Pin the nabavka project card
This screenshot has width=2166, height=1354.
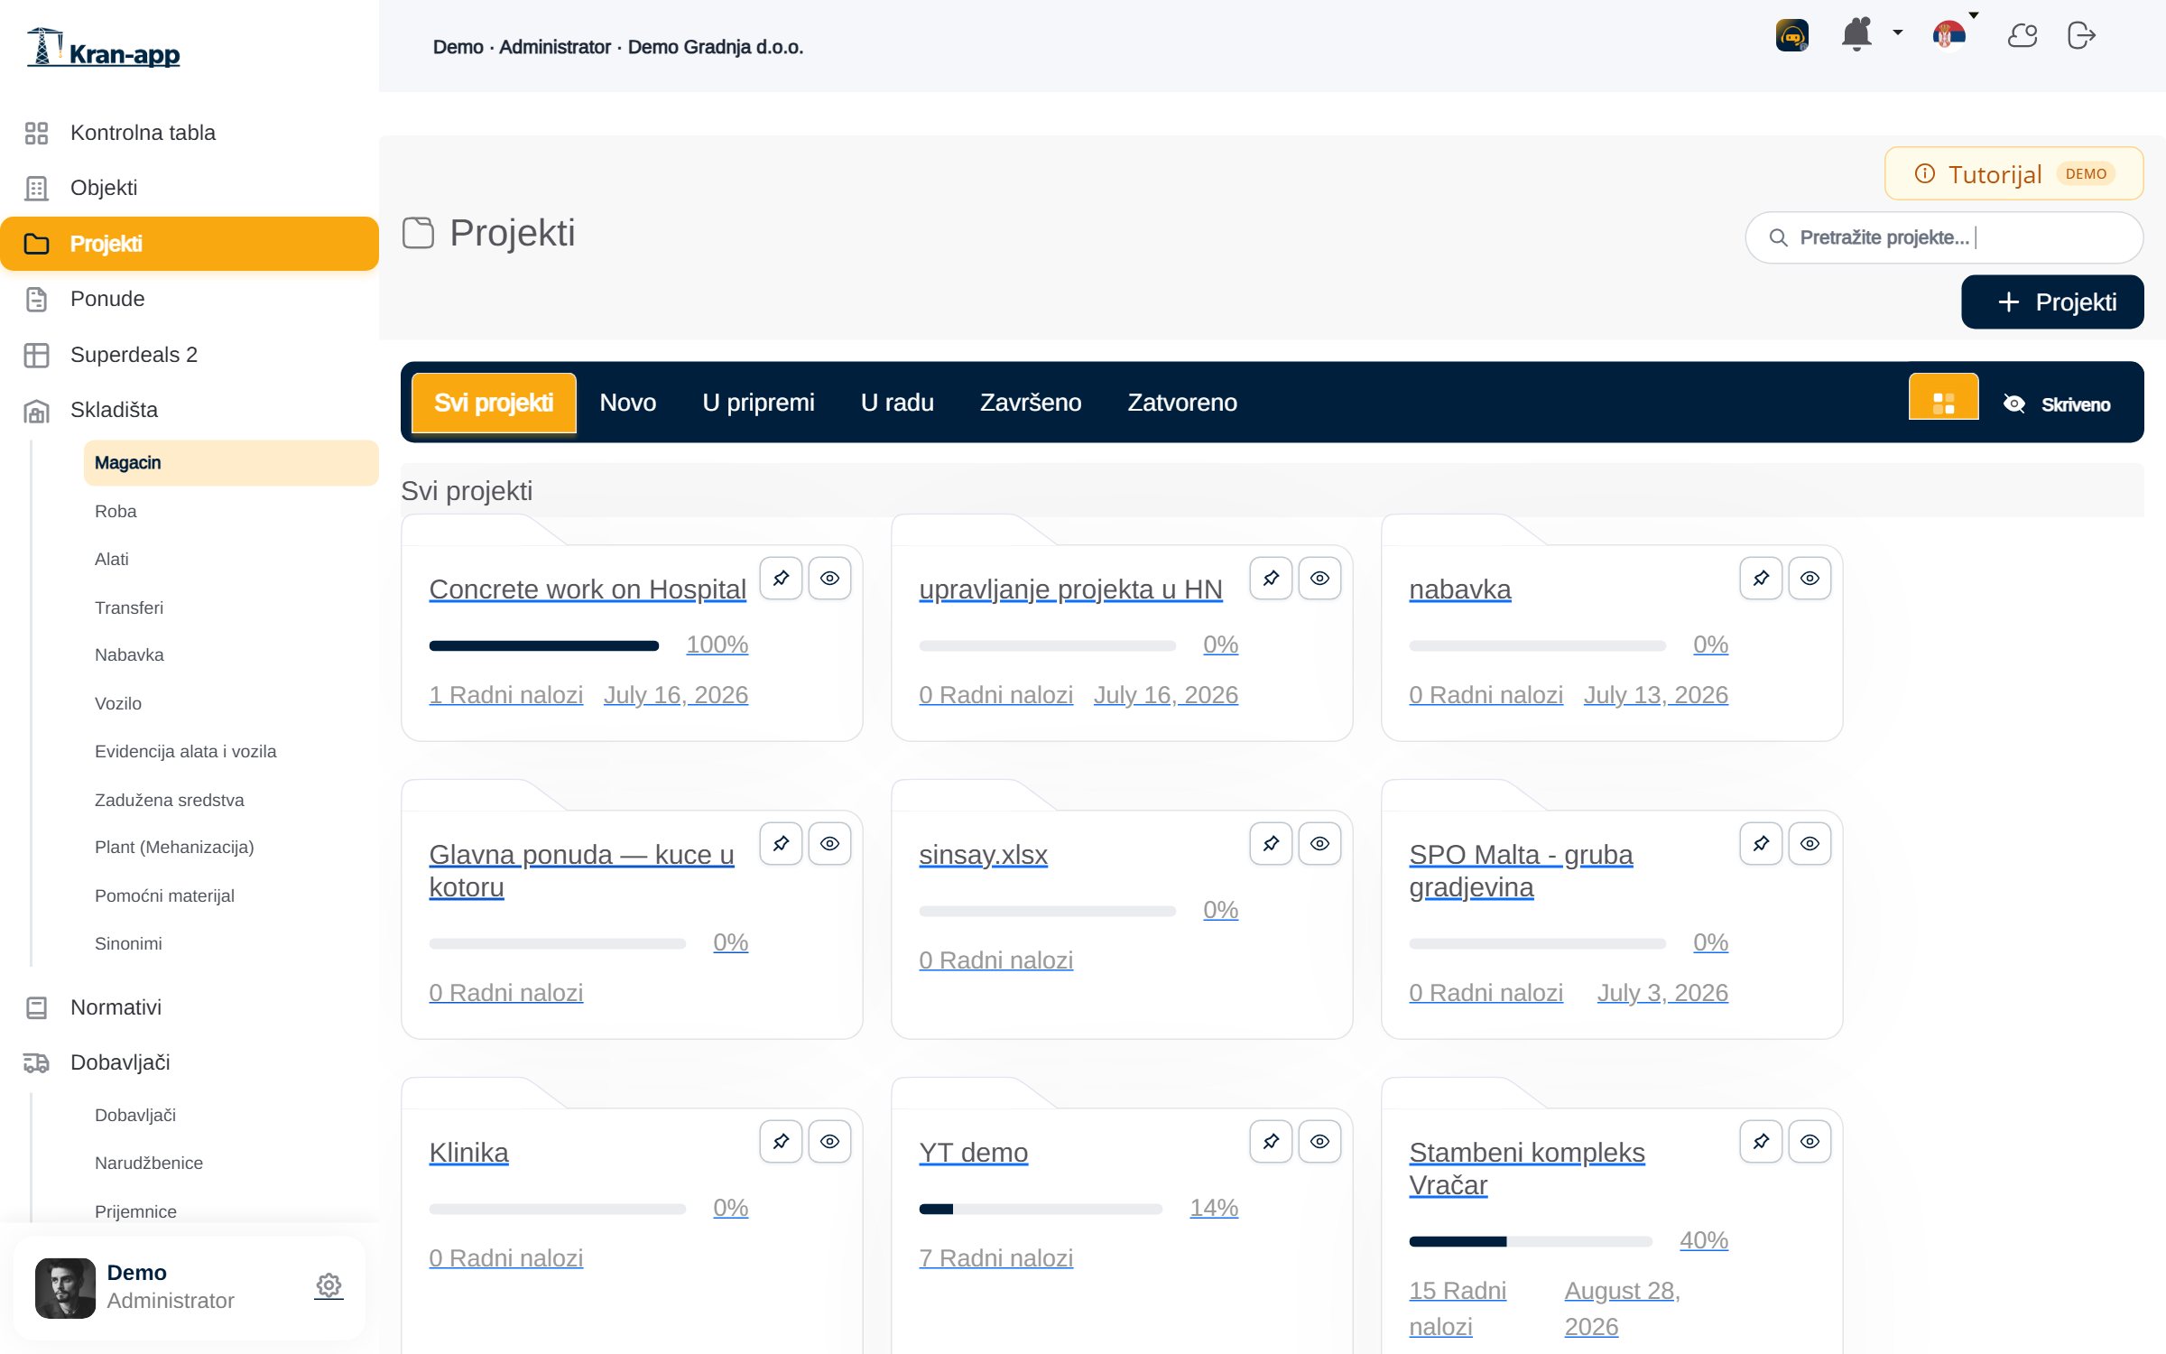click(x=1761, y=578)
